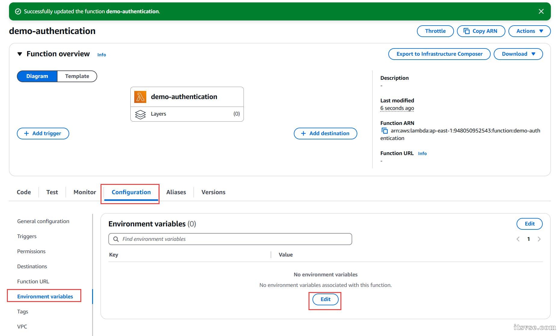
Task: Open the Download dropdown
Action: pyautogui.click(x=518, y=54)
